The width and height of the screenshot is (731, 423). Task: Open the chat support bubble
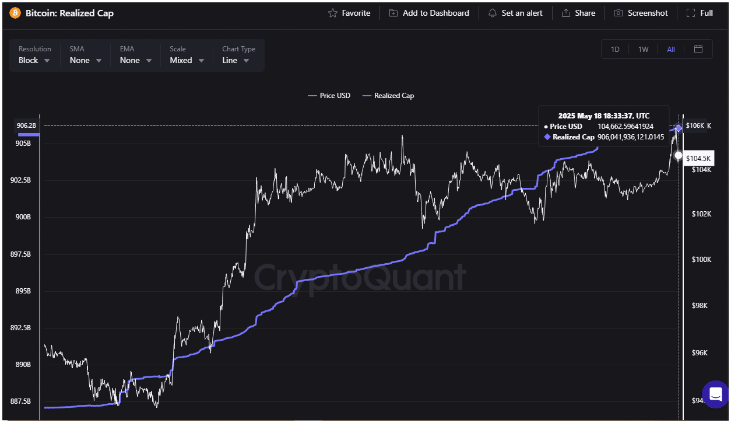point(716,394)
